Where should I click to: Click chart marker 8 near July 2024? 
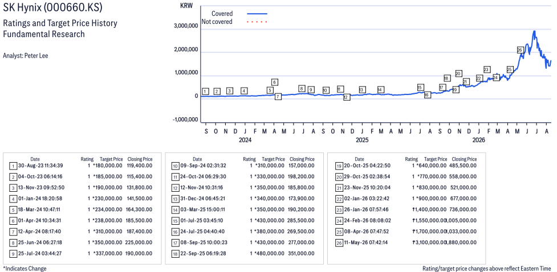302,89
